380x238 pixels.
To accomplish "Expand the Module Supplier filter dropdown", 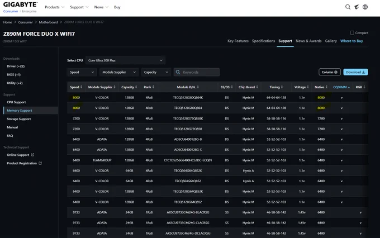I will [x=119, y=72].
